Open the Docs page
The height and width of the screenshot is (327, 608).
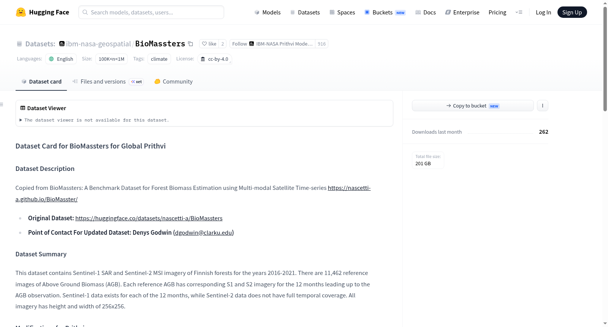[425, 12]
